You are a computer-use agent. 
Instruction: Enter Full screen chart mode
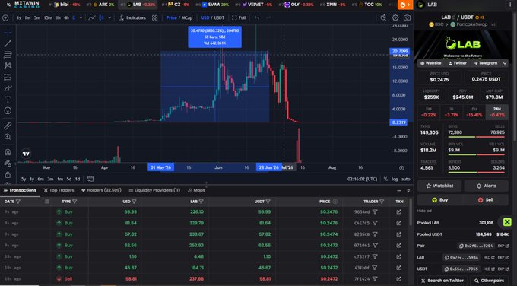(x=239, y=17)
